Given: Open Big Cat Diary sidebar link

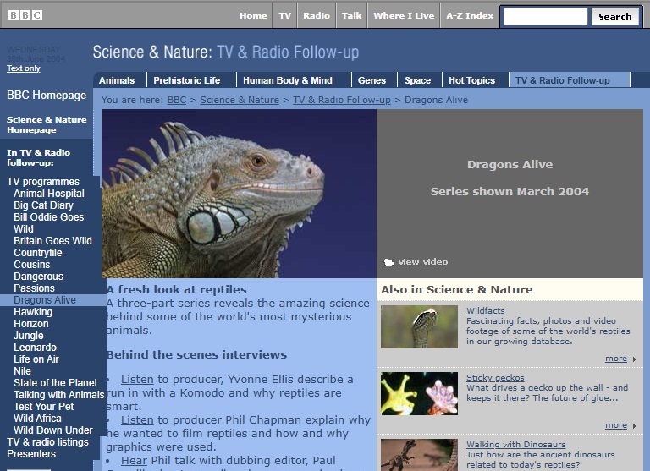Looking at the screenshot, I should [43, 205].
